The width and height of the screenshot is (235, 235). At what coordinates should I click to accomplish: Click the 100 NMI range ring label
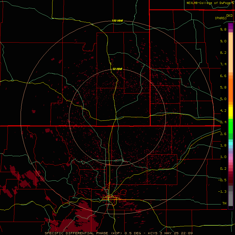click(x=117, y=21)
